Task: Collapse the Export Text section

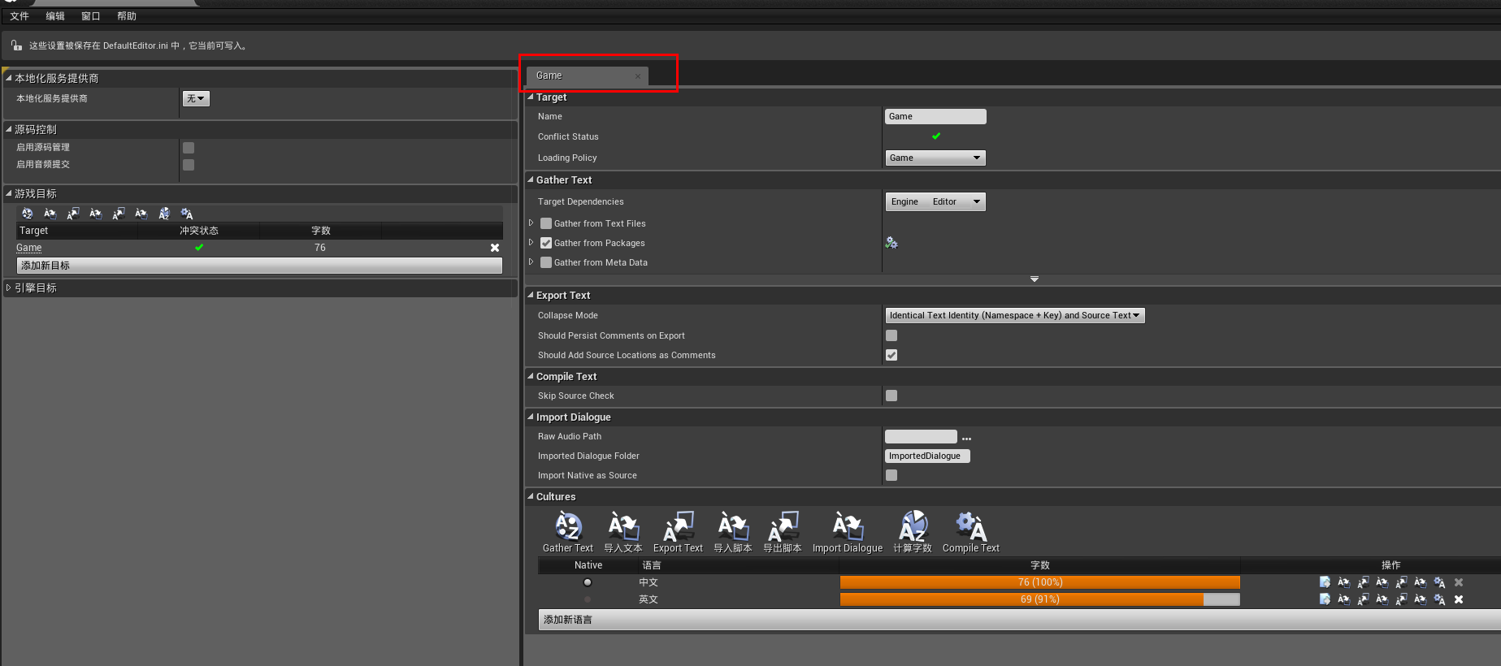Action: tap(531, 295)
